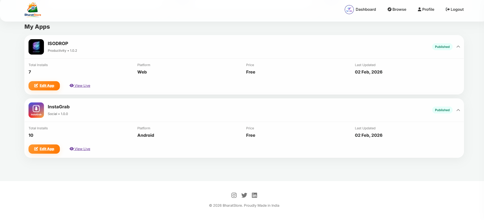484x220 pixels.
Task: Click the circular Dashboard logo icon
Action: click(349, 9)
